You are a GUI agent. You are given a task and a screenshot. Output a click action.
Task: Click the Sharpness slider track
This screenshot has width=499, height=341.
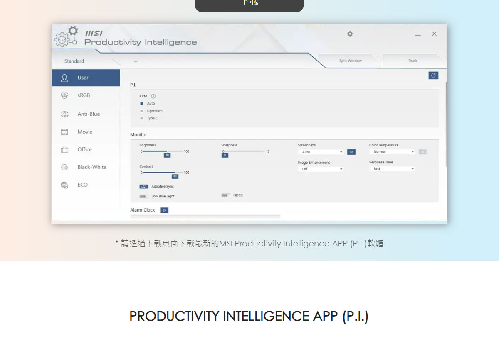(245, 151)
